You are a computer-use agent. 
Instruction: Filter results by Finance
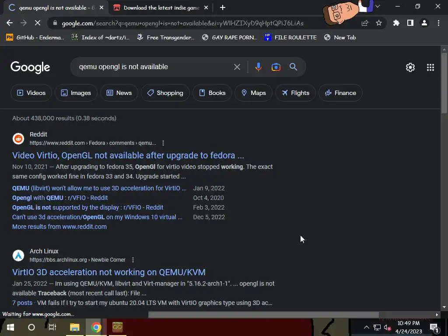(x=340, y=93)
